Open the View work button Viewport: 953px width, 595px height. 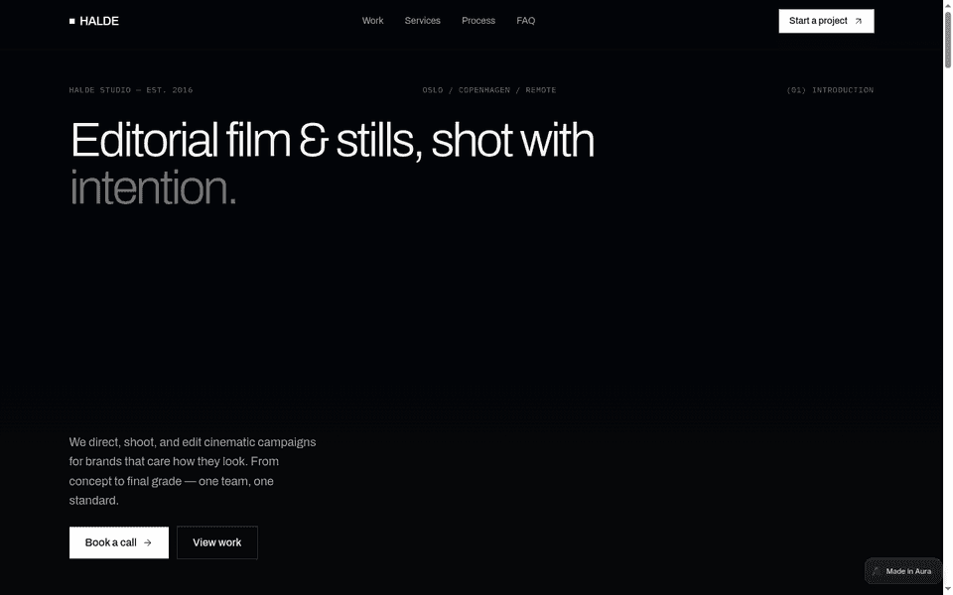tap(217, 542)
